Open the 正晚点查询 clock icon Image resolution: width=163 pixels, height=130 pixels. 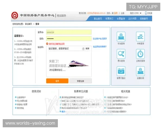tap(140, 54)
